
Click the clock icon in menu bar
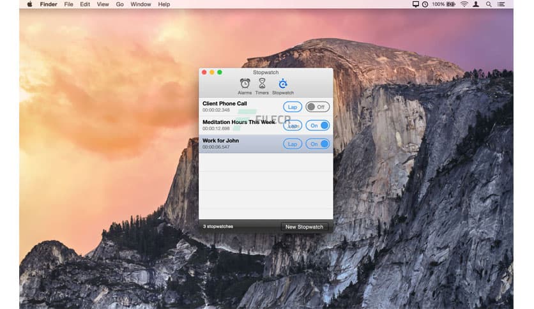click(x=425, y=4)
